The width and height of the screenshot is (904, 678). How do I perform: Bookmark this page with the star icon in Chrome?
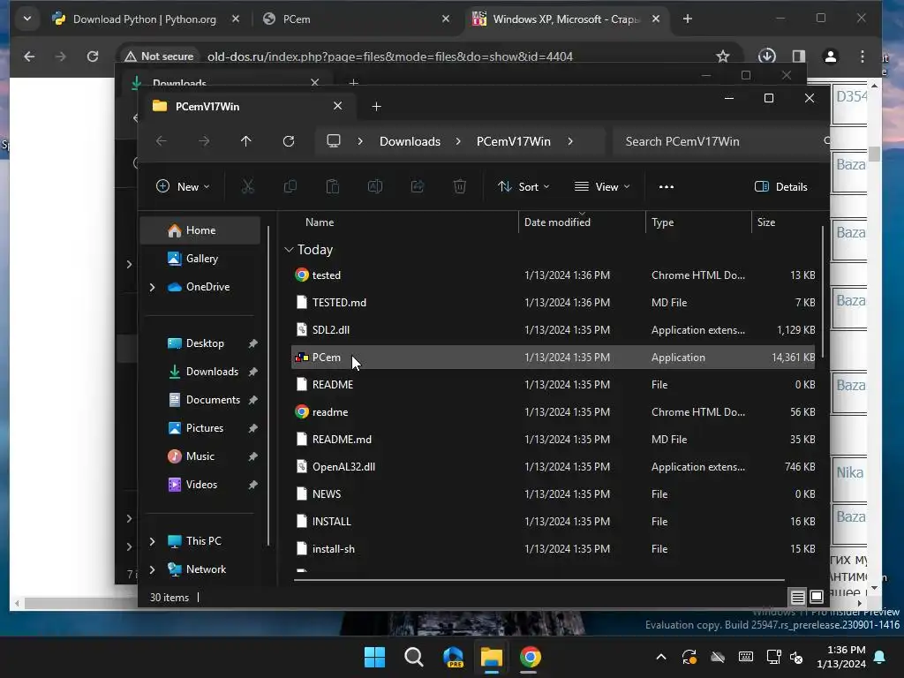(722, 56)
